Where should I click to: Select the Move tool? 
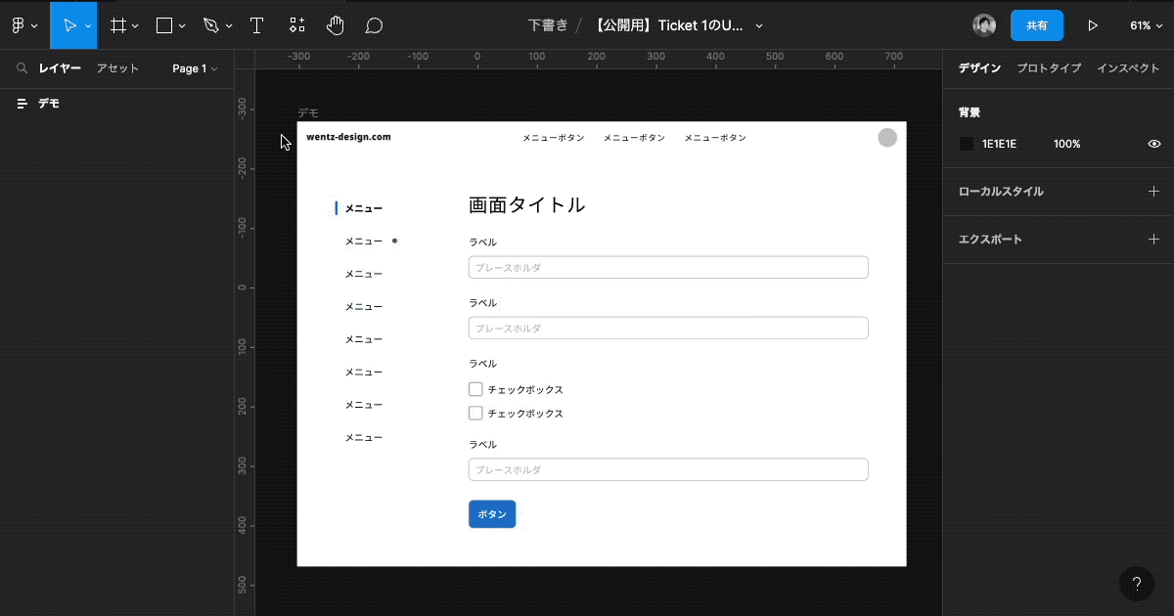69,24
